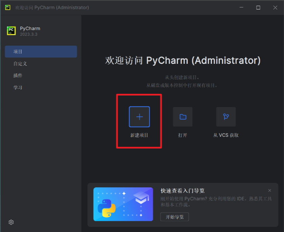Image resolution: width=284 pixels, height=232 pixels.
Task: Select the version control branch icon
Action: 226,117
